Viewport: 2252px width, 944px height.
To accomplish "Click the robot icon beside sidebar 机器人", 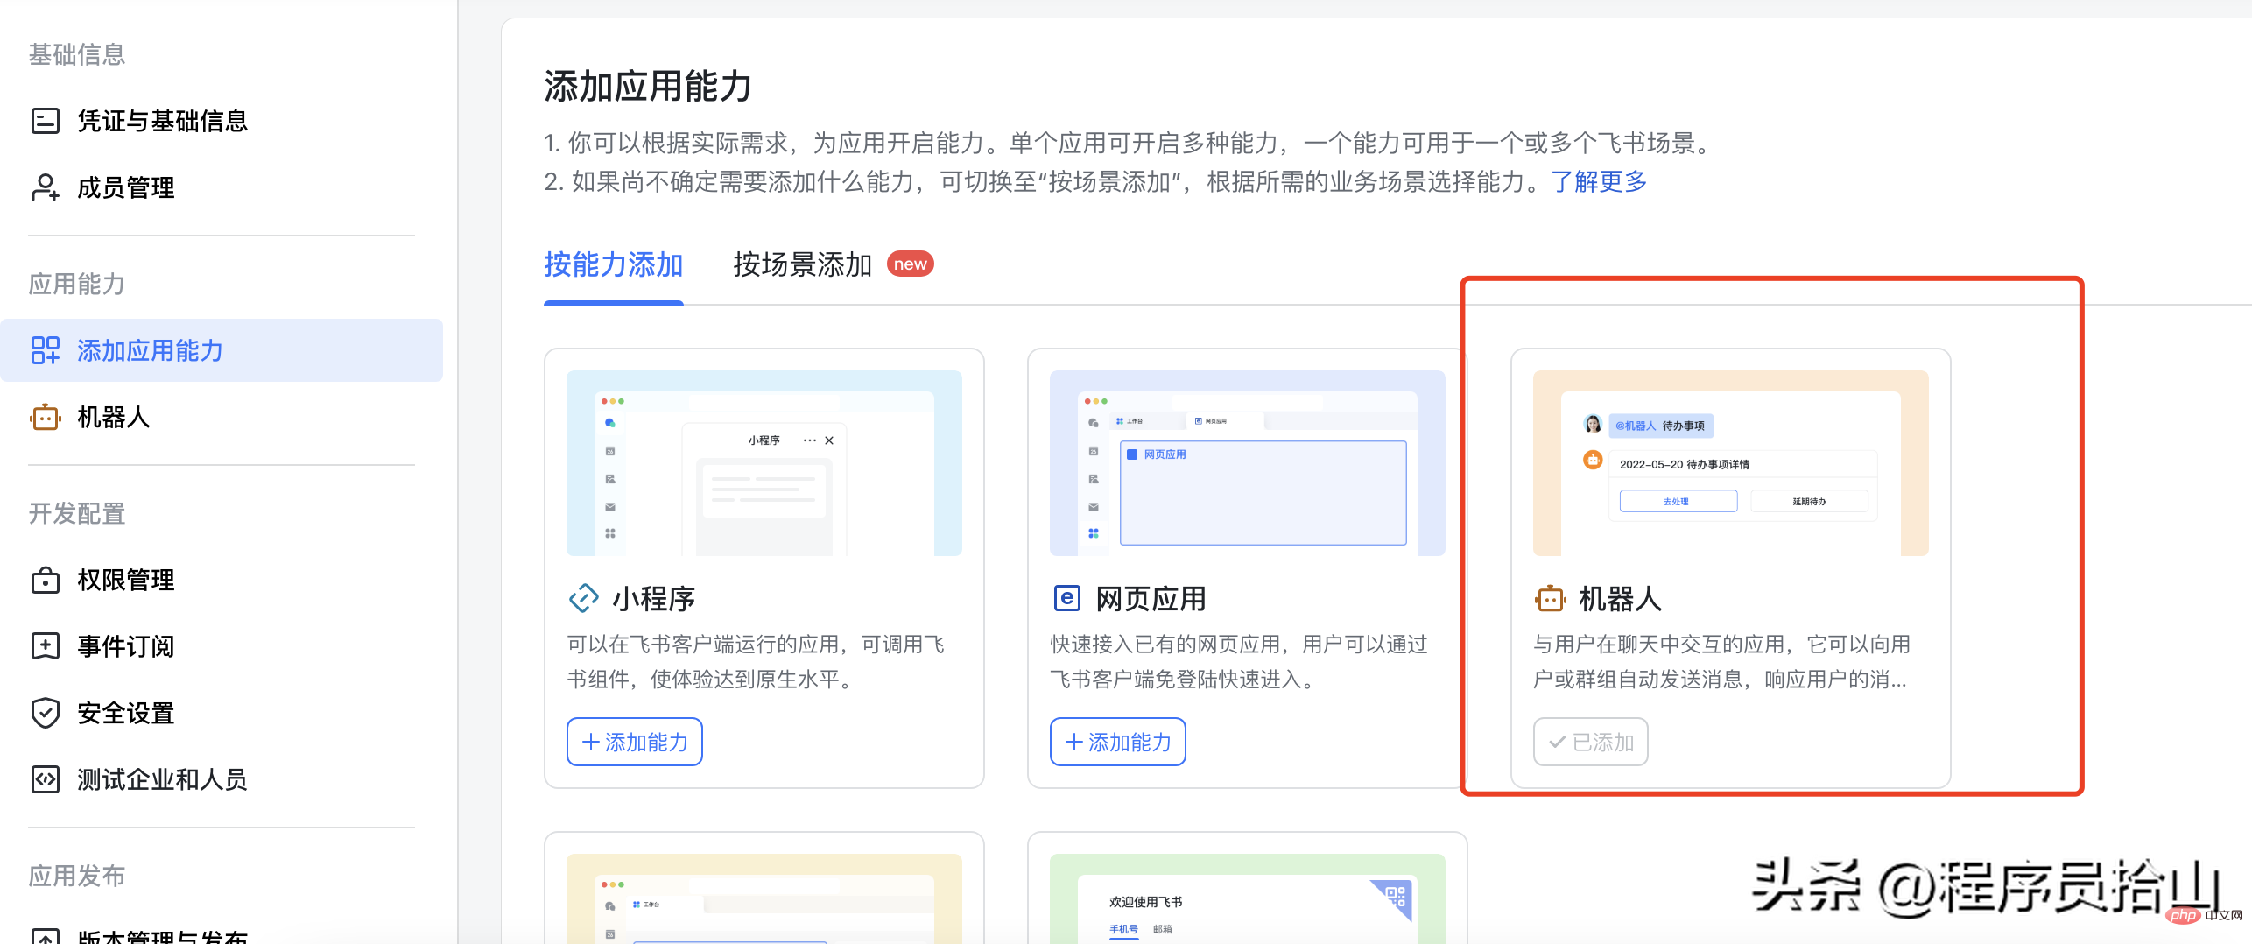I will (45, 418).
